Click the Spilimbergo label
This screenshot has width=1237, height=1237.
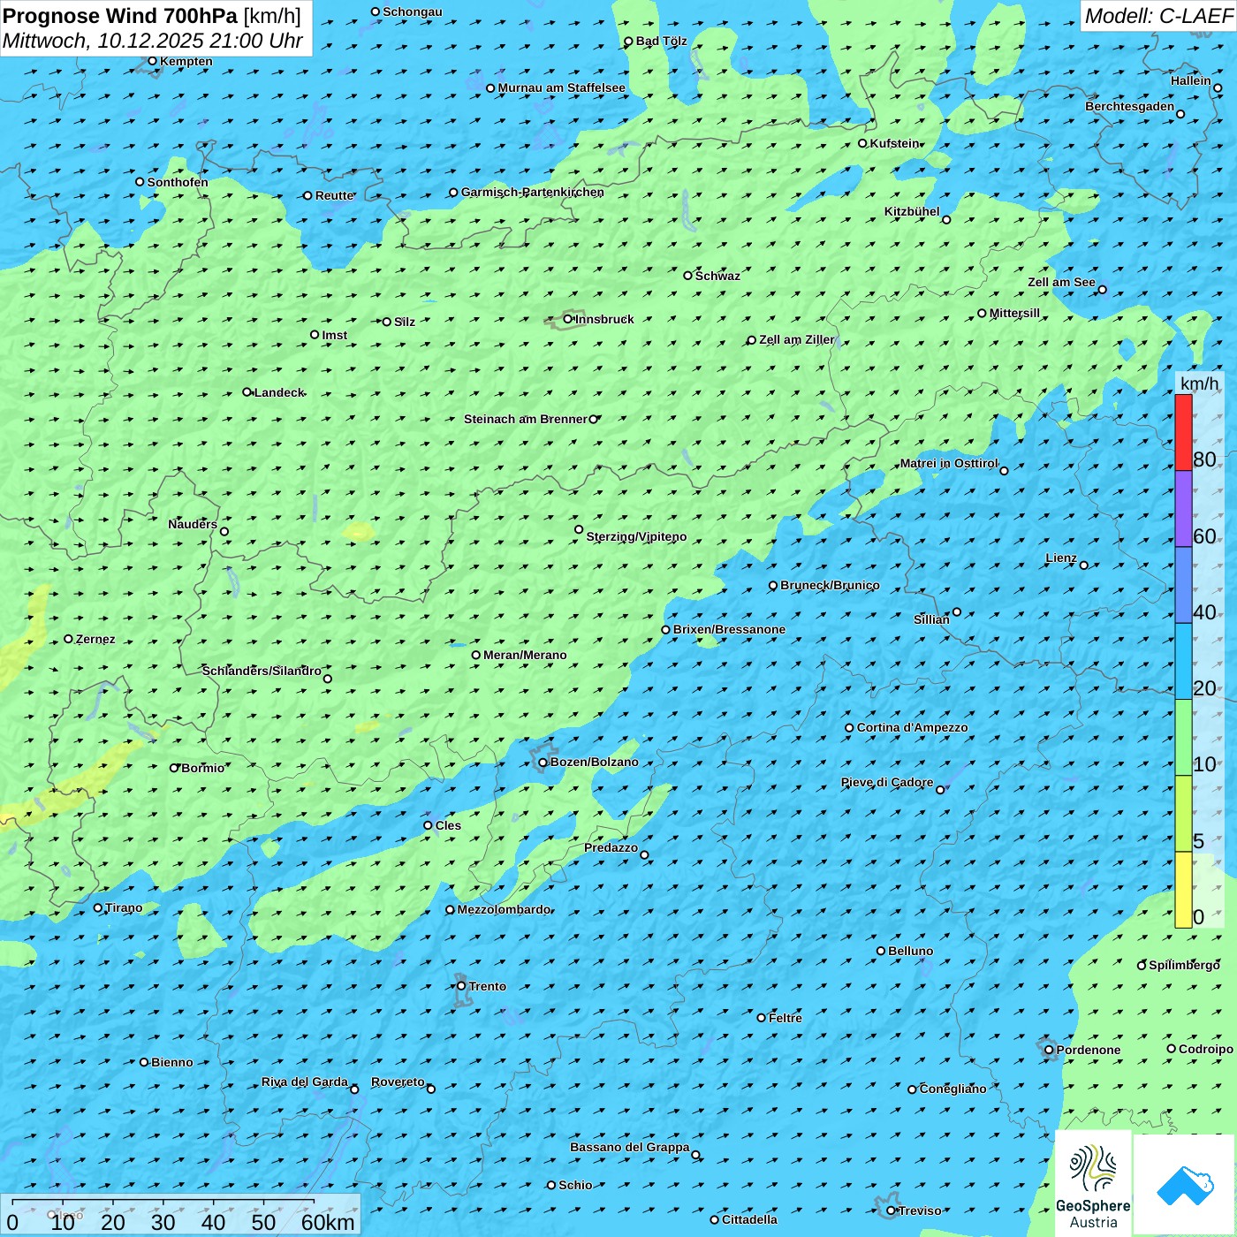1184,965
